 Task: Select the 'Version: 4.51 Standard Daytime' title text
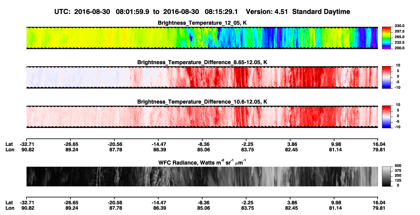point(298,12)
